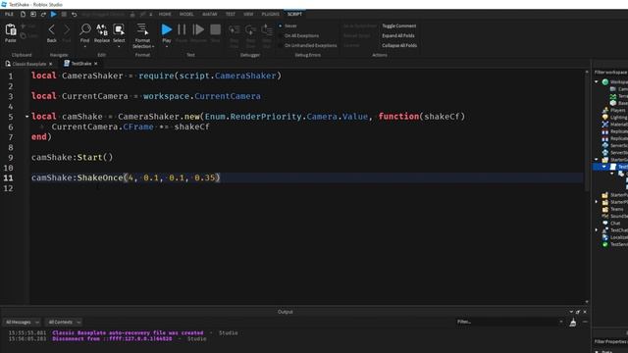Expand the TextChatService tree node

coord(597,230)
